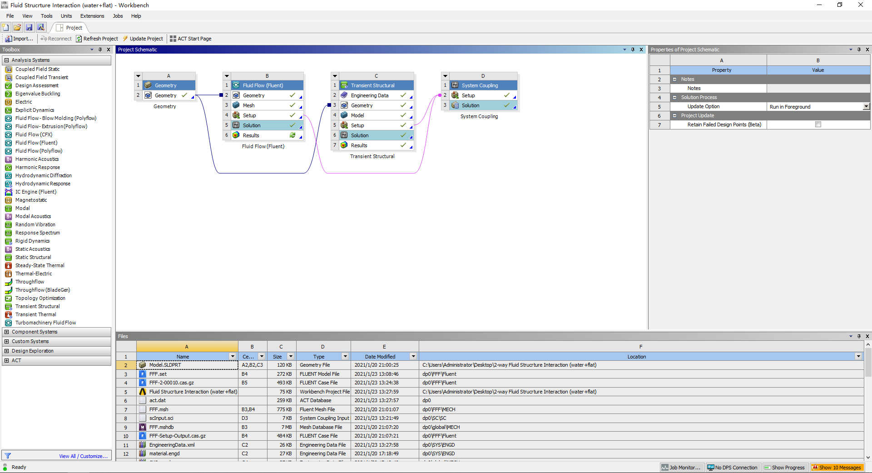The height and width of the screenshot is (473, 872).
Task: Click the Design Assessment toolbox icon
Action: click(8, 85)
